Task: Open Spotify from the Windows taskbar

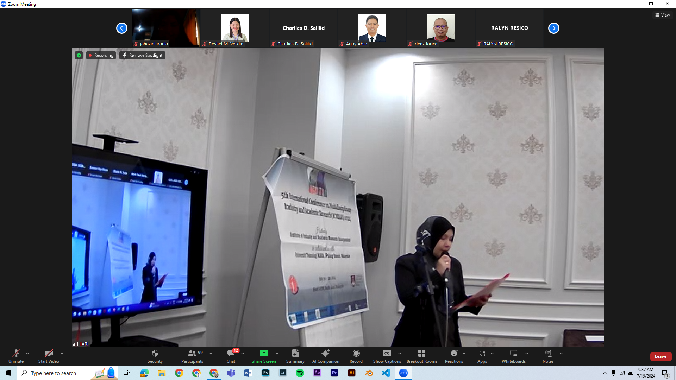Action: point(300,373)
